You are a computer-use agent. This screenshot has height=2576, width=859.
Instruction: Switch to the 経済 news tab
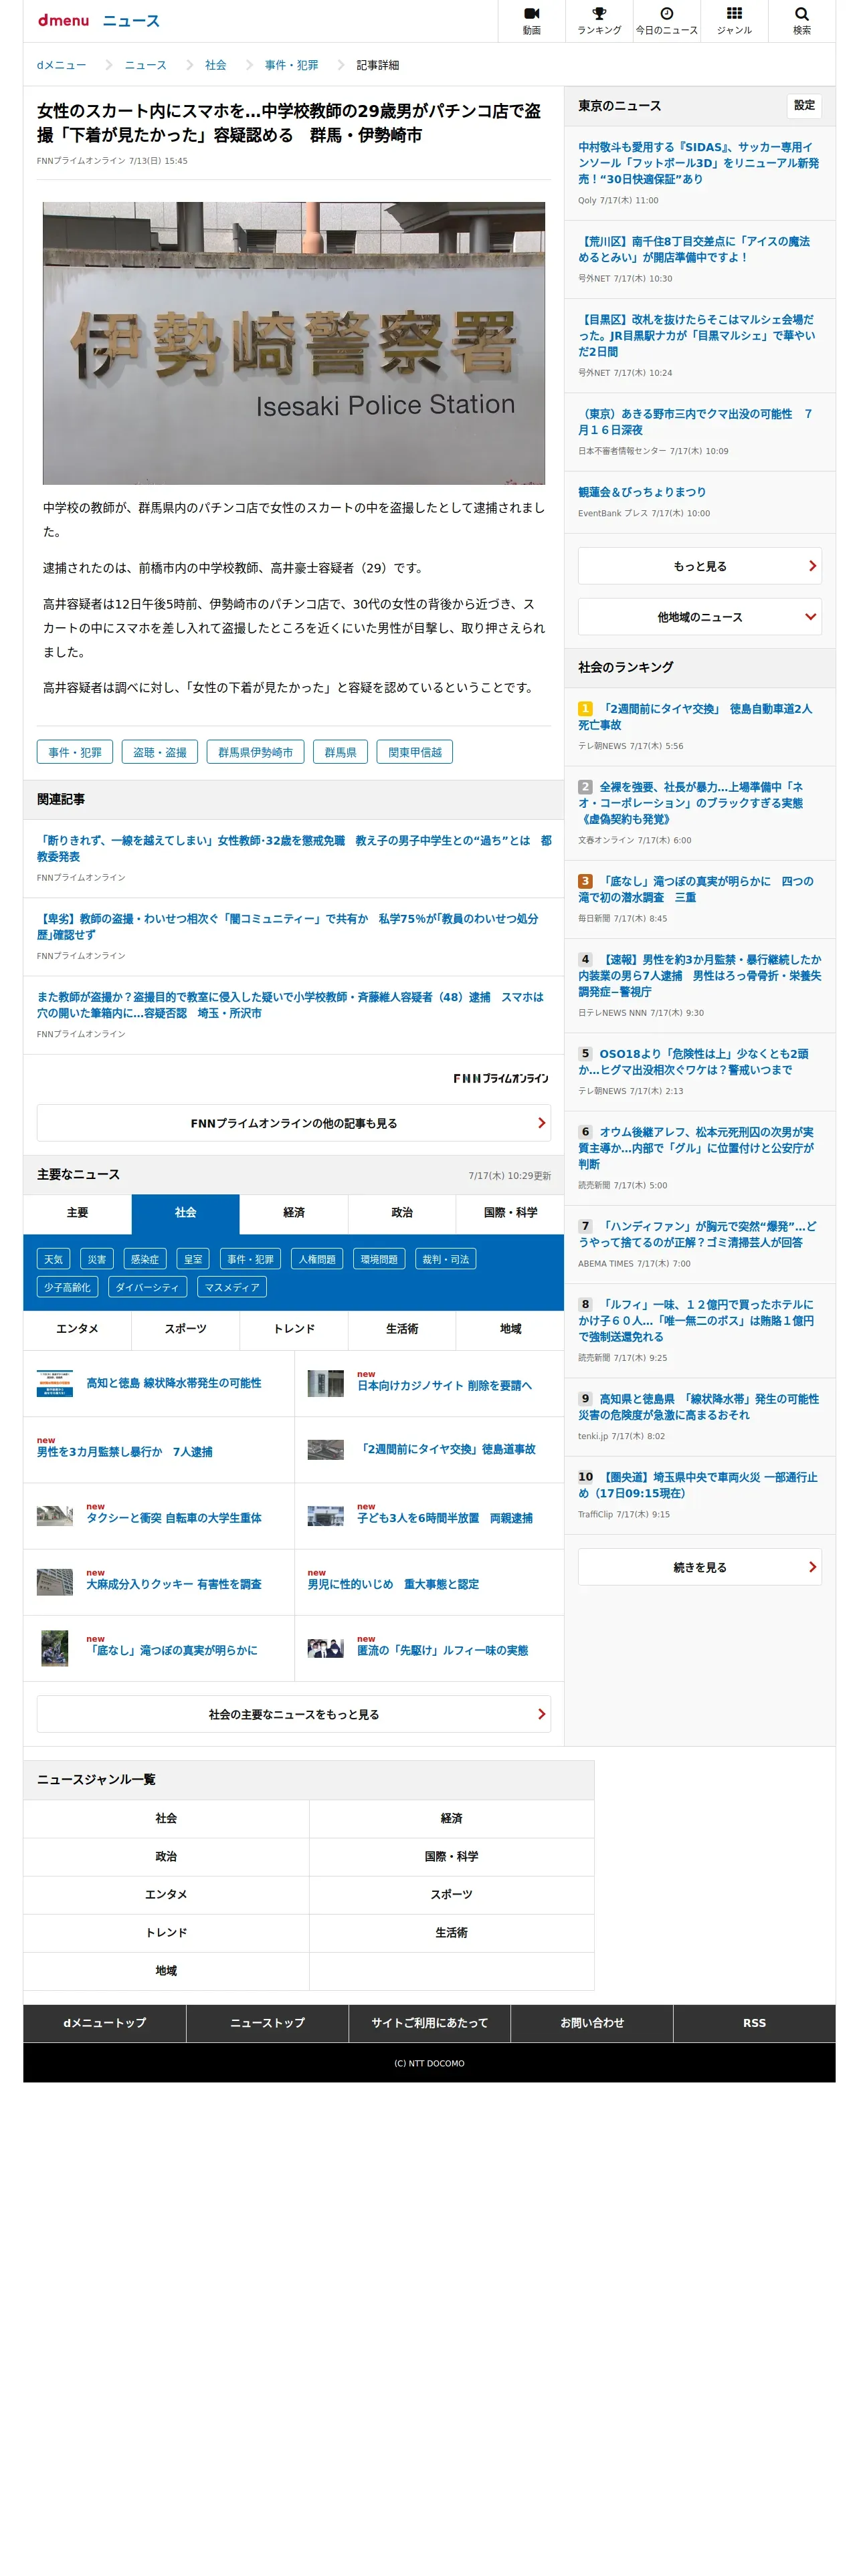click(x=294, y=1213)
